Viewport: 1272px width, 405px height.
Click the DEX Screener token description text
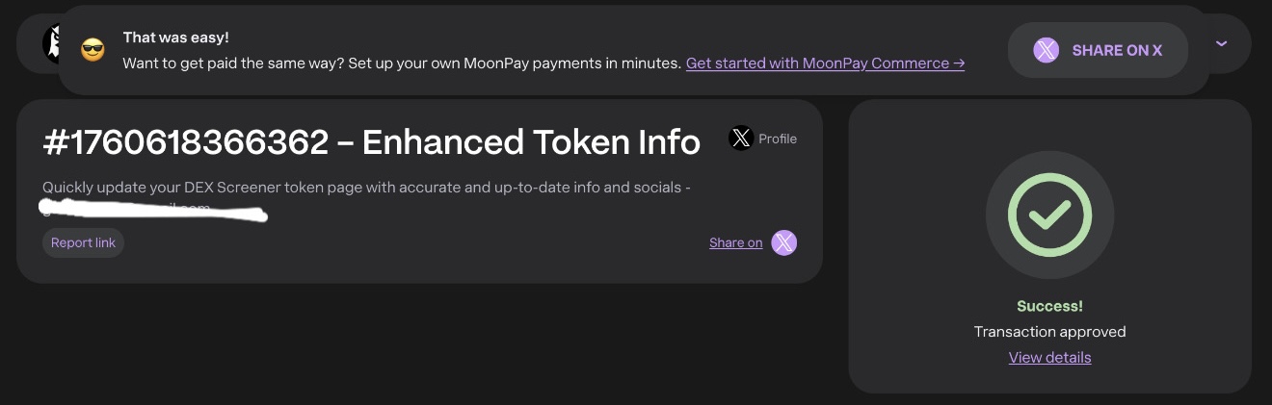pos(366,188)
